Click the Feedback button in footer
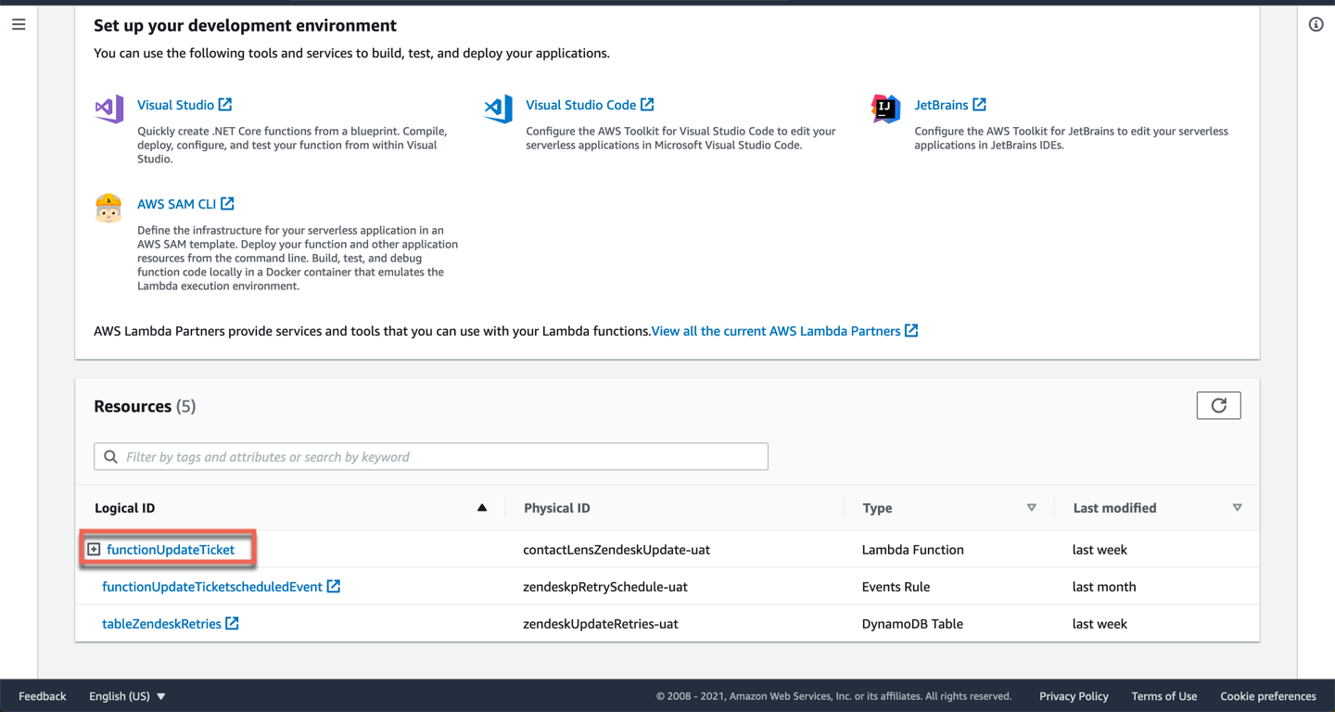This screenshot has height=712, width=1335. (43, 696)
